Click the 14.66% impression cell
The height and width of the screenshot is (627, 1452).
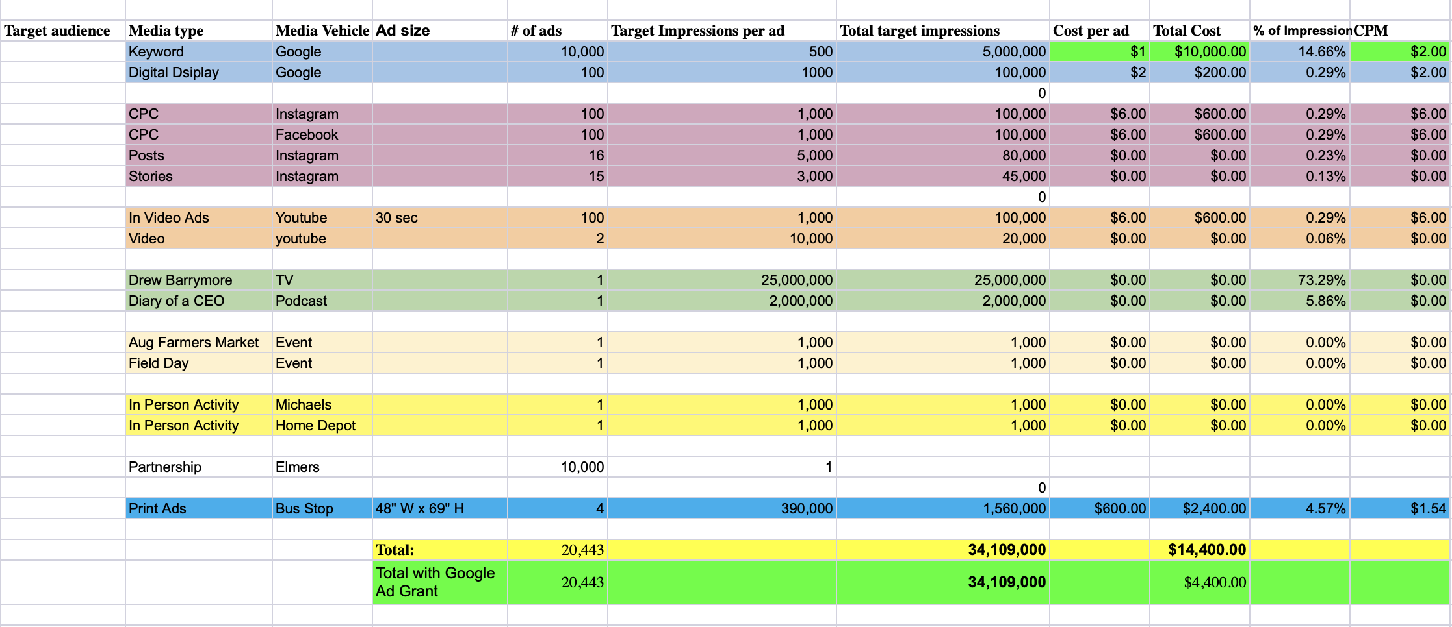(x=1300, y=51)
